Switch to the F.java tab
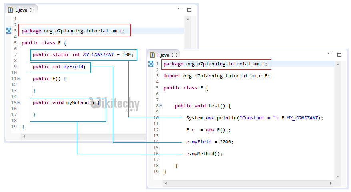351x192 pixels. click(x=163, y=55)
